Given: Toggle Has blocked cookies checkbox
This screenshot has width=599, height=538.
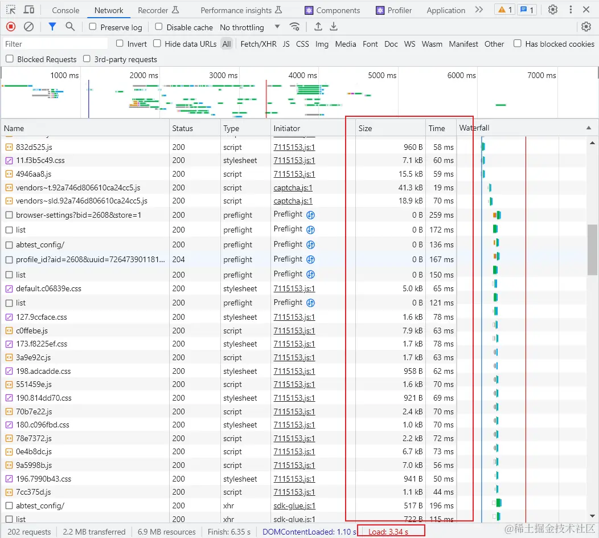Looking at the screenshot, I should [x=517, y=43].
